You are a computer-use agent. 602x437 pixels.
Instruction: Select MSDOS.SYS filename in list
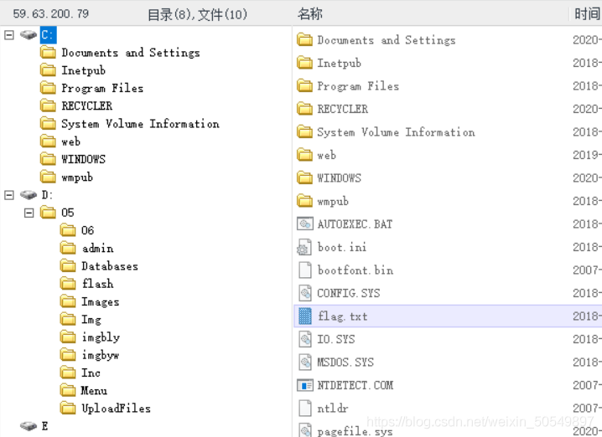pyautogui.click(x=345, y=362)
